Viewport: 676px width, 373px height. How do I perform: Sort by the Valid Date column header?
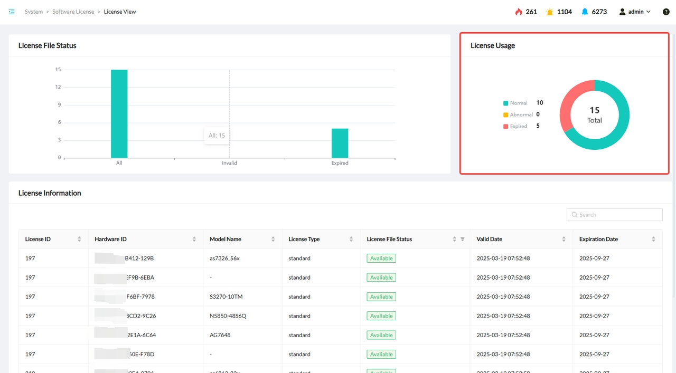[x=490, y=239]
